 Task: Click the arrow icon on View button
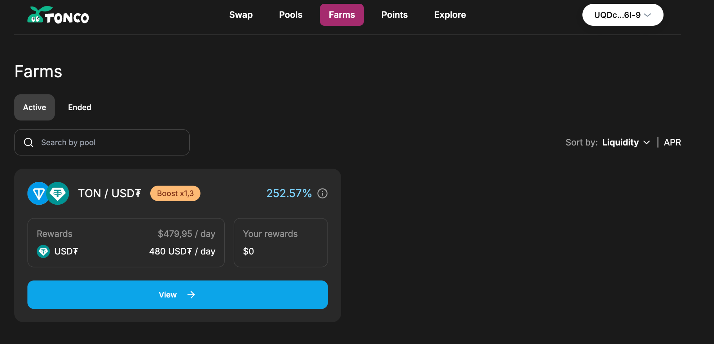tap(191, 295)
